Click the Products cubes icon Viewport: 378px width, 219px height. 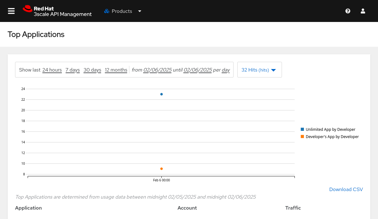click(107, 11)
